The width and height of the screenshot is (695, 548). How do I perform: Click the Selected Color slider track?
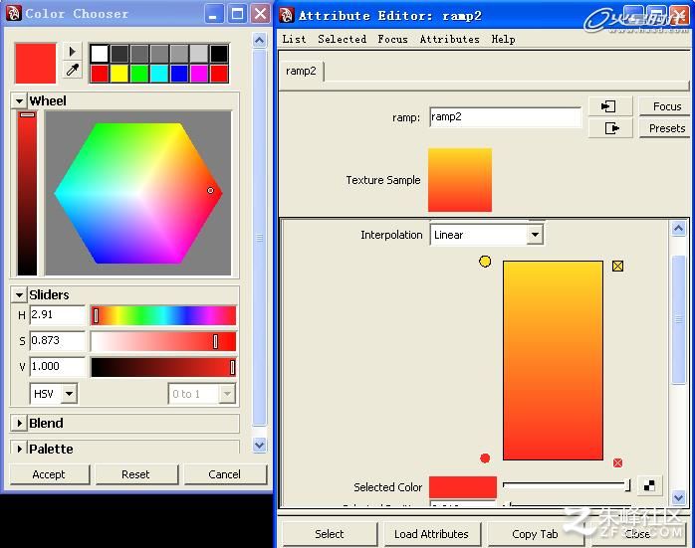[567, 486]
